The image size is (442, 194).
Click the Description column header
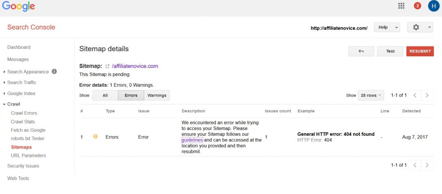click(193, 111)
